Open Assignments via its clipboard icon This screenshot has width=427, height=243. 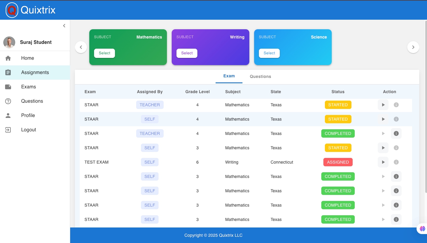(x=8, y=72)
